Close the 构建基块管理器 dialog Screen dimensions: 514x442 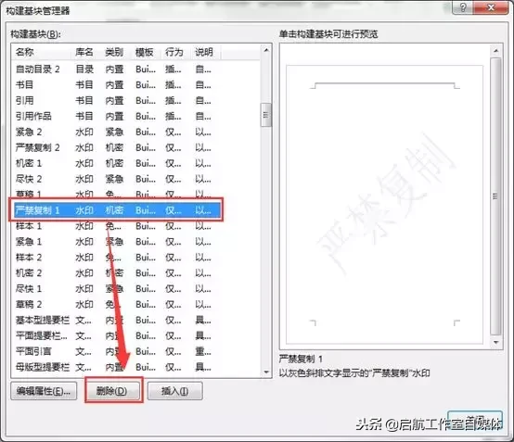pos(491,7)
